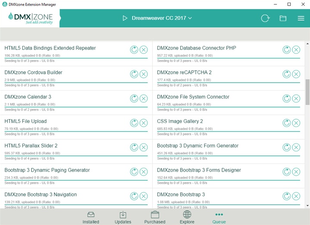Cancel Bootstrap 3 Dynamic Form Generator item
This screenshot has height=225, width=310.
click(x=296, y=148)
